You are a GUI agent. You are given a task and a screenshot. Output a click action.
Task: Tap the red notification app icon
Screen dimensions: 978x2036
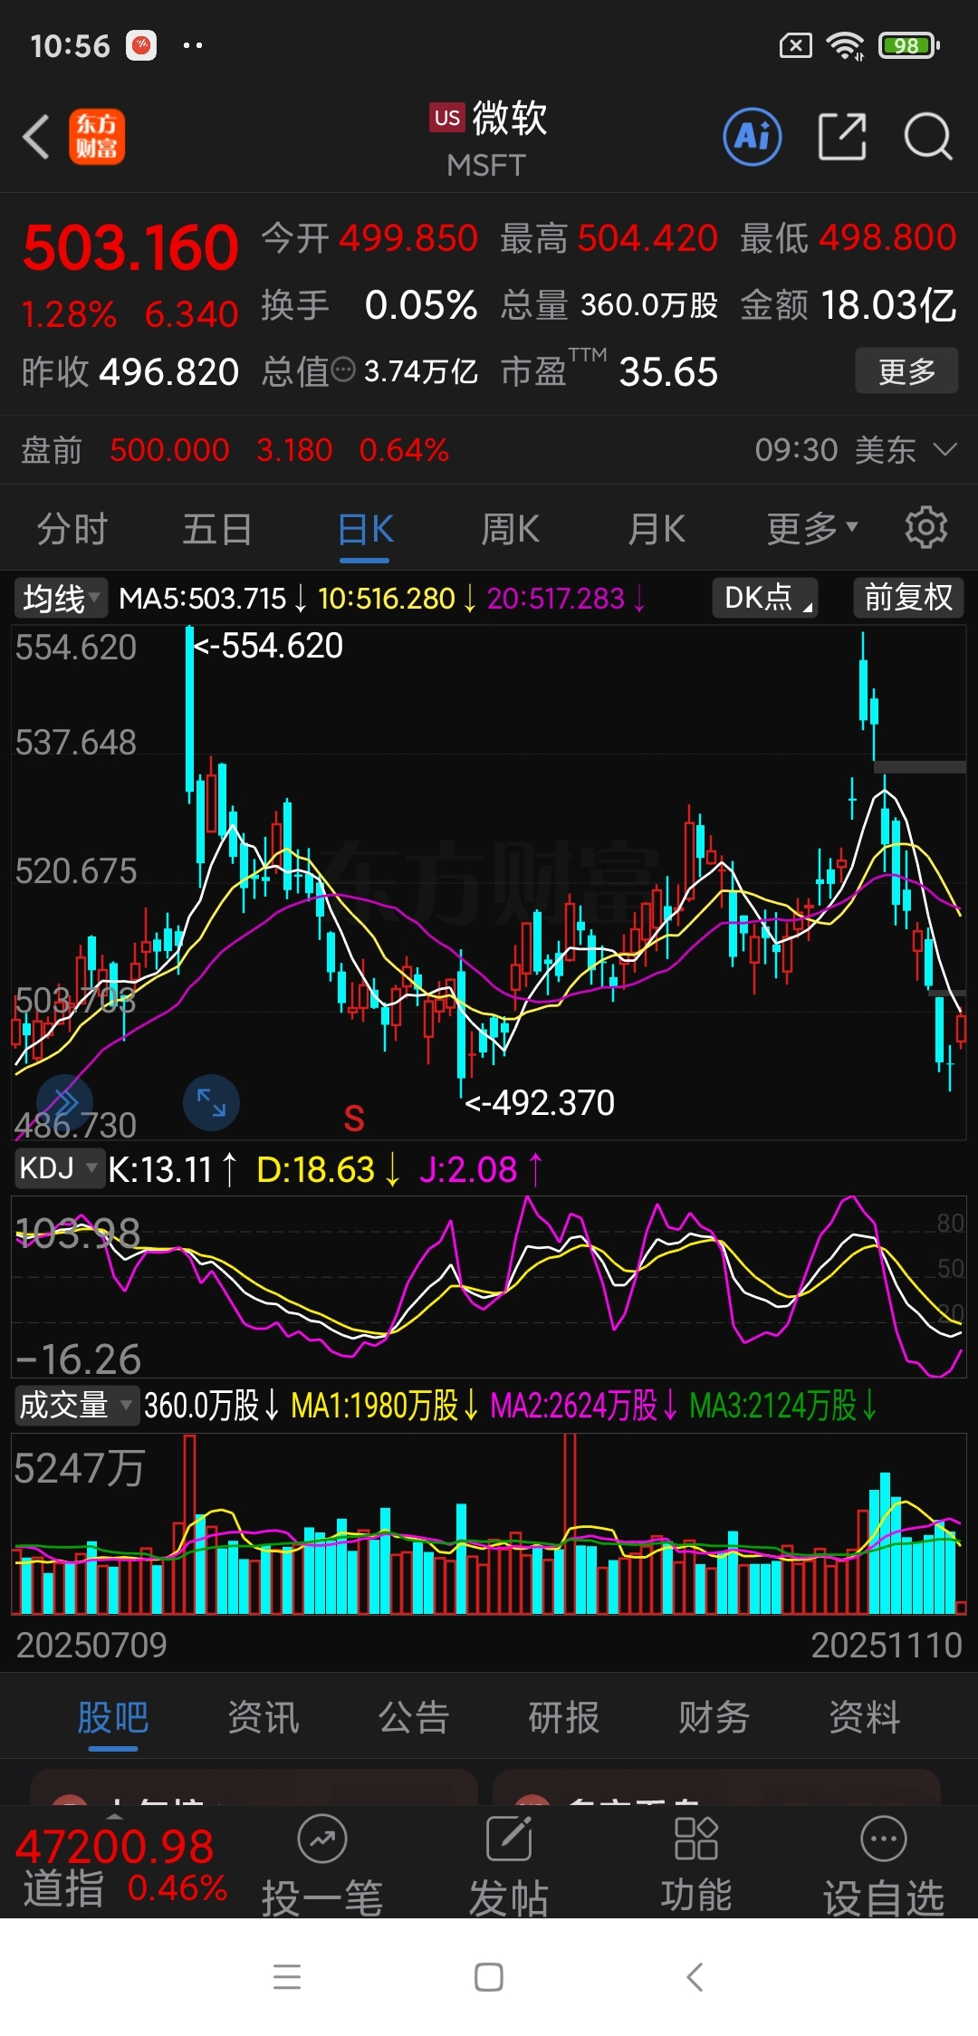[x=141, y=45]
